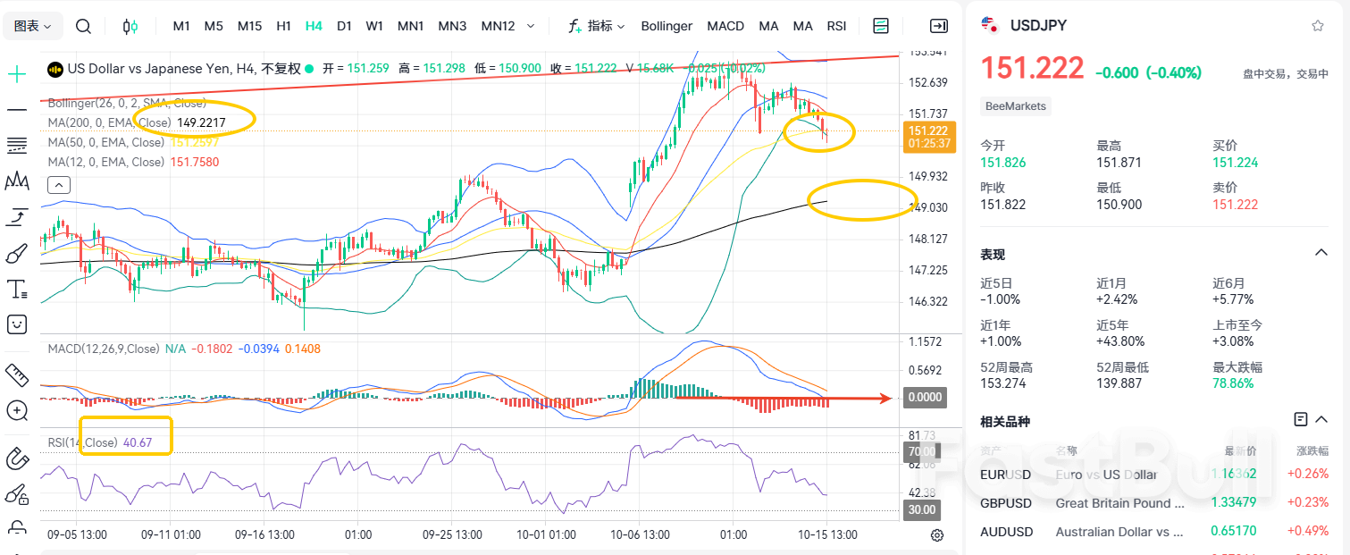Expand the 指标 indicators dropdown
The height and width of the screenshot is (555, 1350).
[x=597, y=26]
